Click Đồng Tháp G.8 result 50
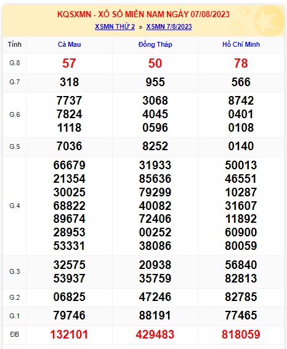This screenshot has width=287, height=349. pos(155,63)
